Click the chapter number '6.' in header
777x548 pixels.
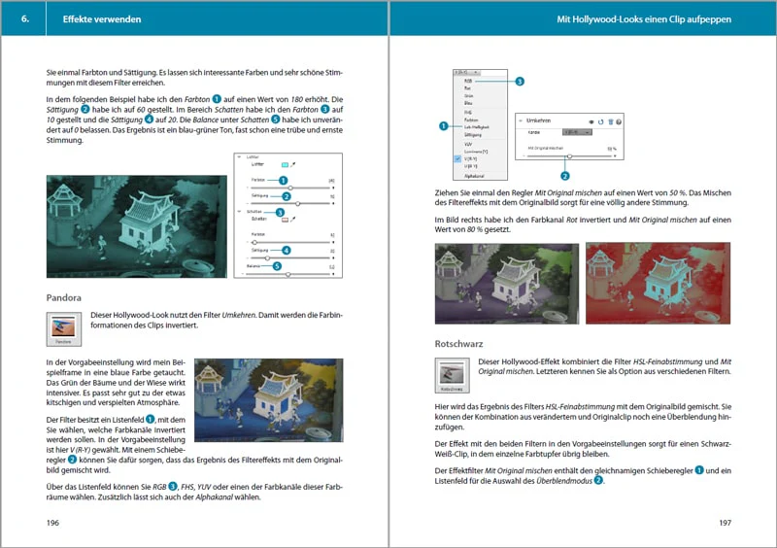click(x=25, y=18)
